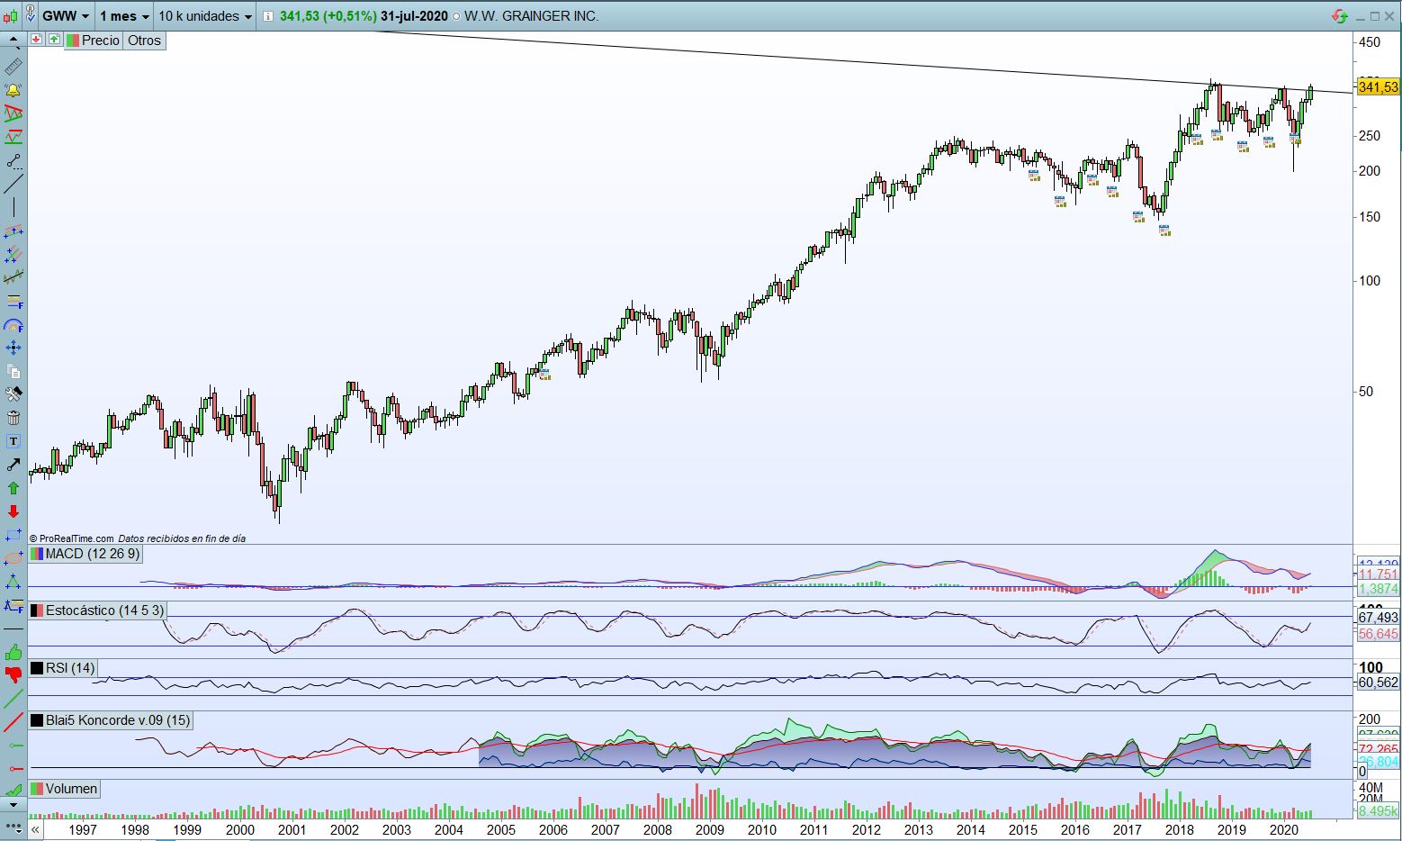Image resolution: width=1402 pixels, height=841 pixels.
Task: Select the diagonal trend line tool
Action: click(13, 185)
